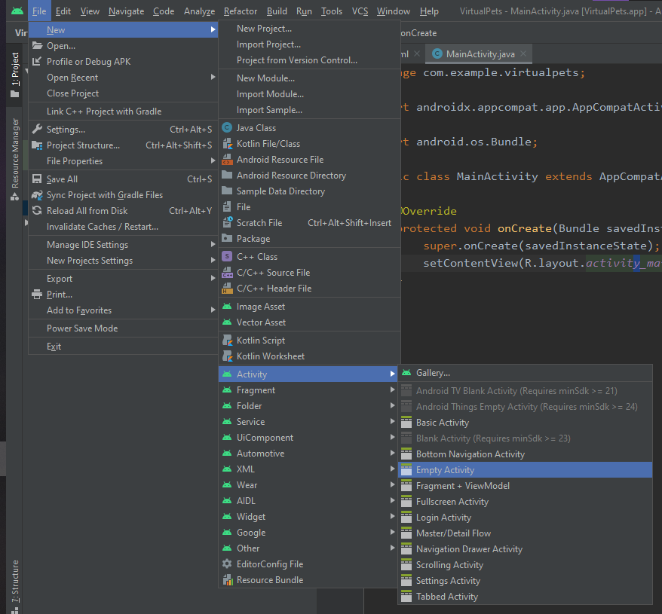Click the Java Class icon in New submenu

click(227, 128)
